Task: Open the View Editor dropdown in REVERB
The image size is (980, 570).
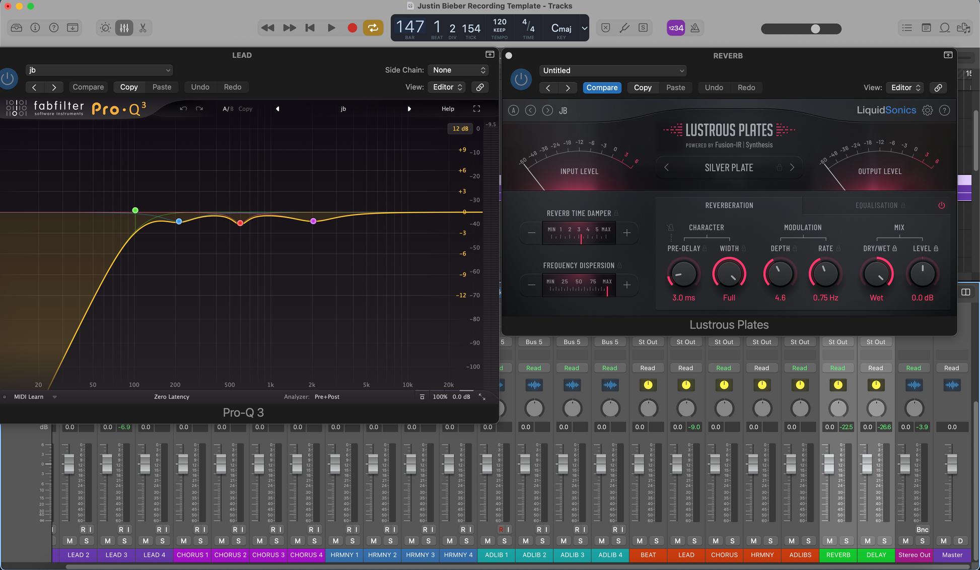Action: tap(905, 88)
